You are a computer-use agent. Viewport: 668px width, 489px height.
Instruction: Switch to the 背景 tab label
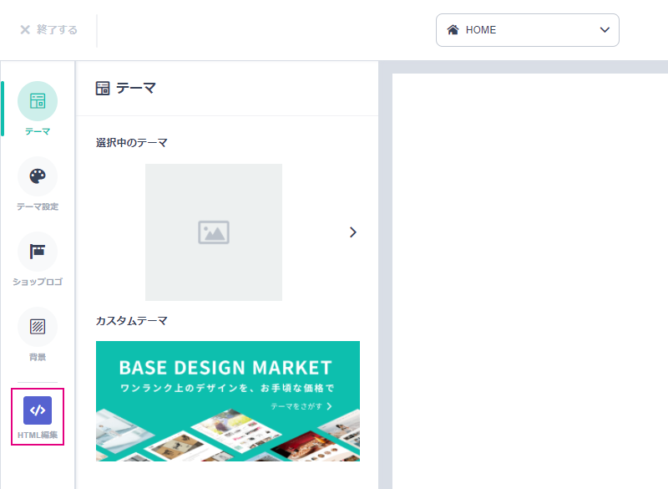38,357
